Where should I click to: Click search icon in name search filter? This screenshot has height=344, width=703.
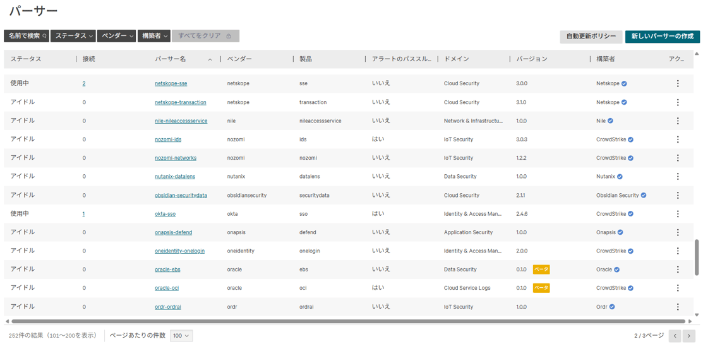tap(44, 36)
